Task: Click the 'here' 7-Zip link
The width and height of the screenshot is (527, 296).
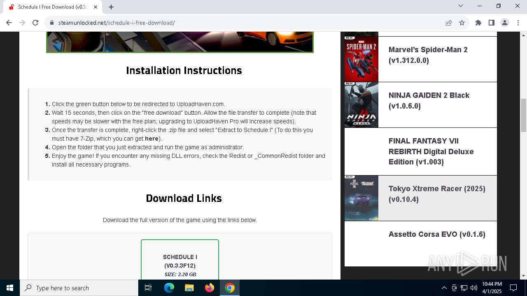Action: [152, 139]
